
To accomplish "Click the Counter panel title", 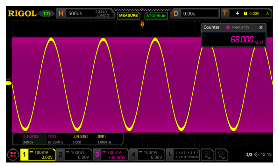I will click(x=211, y=27).
